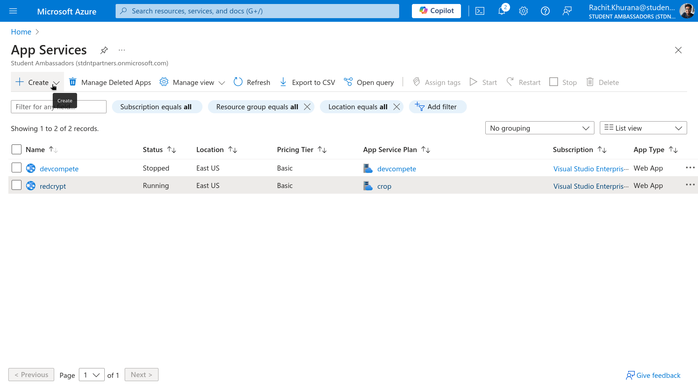Screen dimensions: 698x392
Task: Open the ellipsis menu for redcrypt
Action: [x=690, y=185]
